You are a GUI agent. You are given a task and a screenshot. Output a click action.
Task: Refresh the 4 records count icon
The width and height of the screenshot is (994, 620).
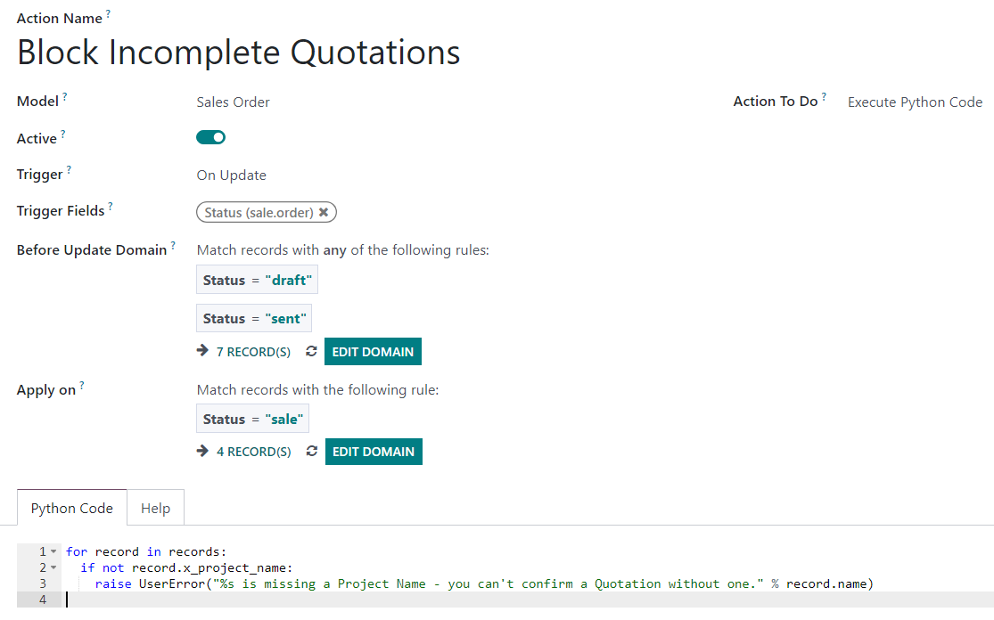[311, 452]
